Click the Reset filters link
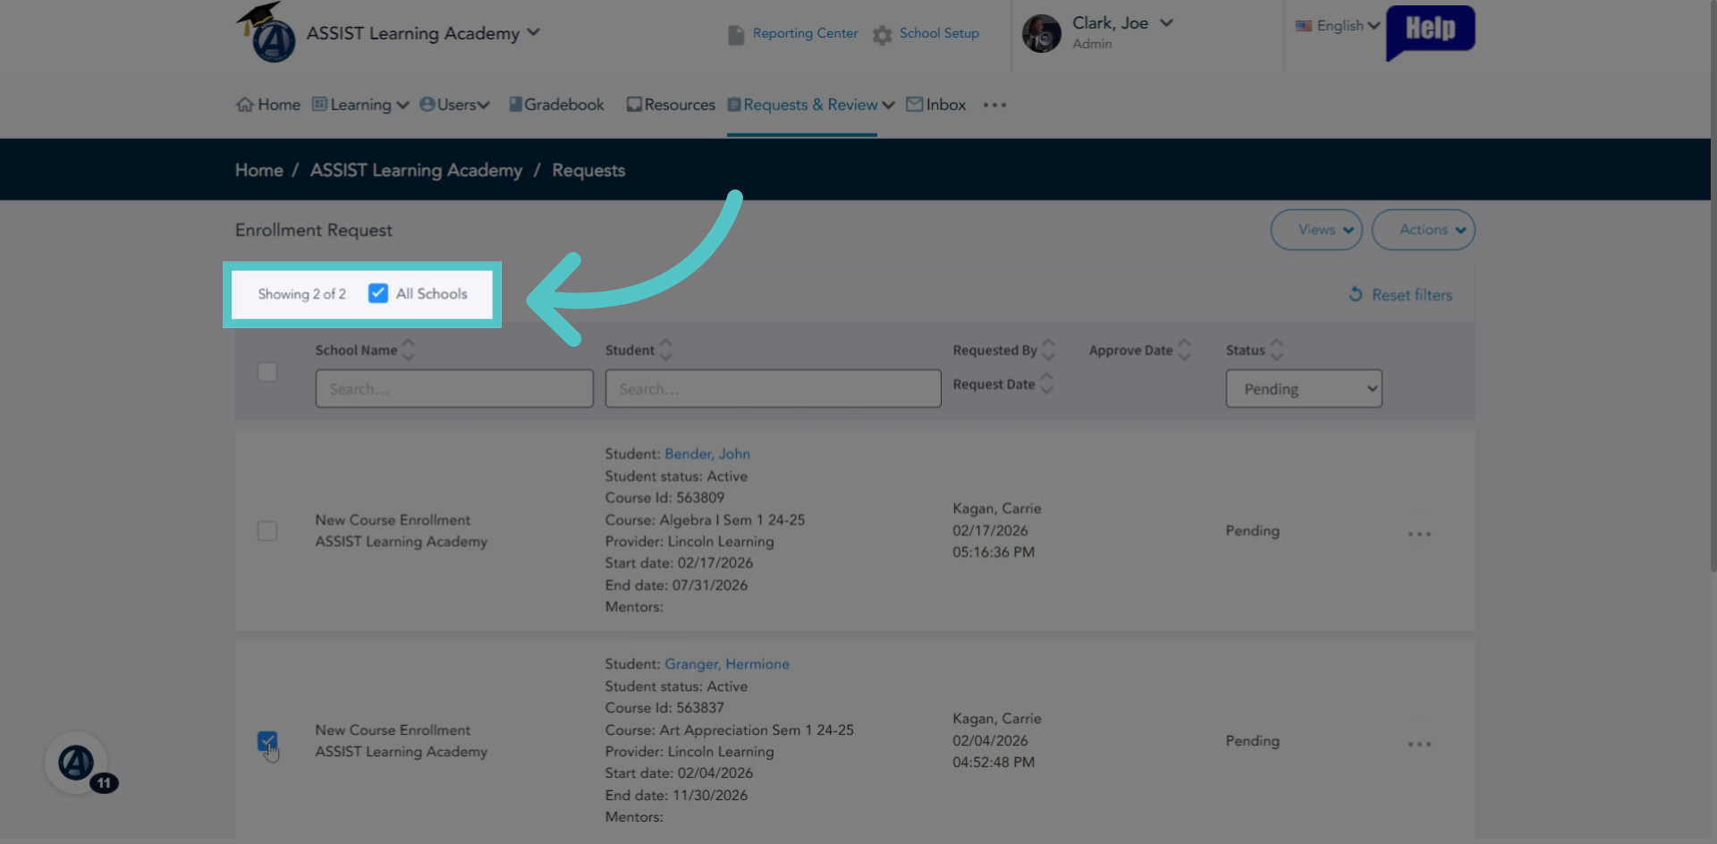The width and height of the screenshot is (1717, 844). (x=1400, y=295)
